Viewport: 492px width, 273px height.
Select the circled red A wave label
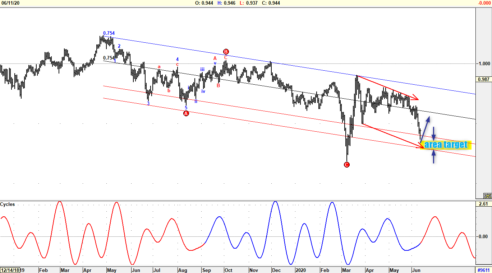point(186,113)
